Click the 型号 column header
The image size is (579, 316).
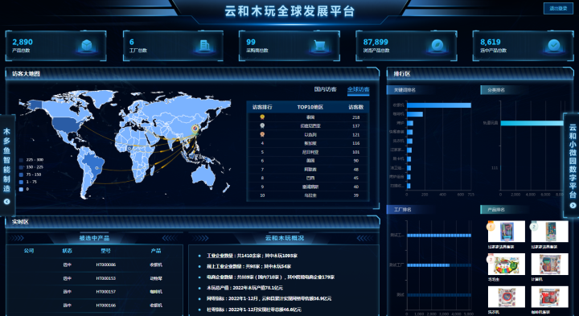(x=105, y=251)
